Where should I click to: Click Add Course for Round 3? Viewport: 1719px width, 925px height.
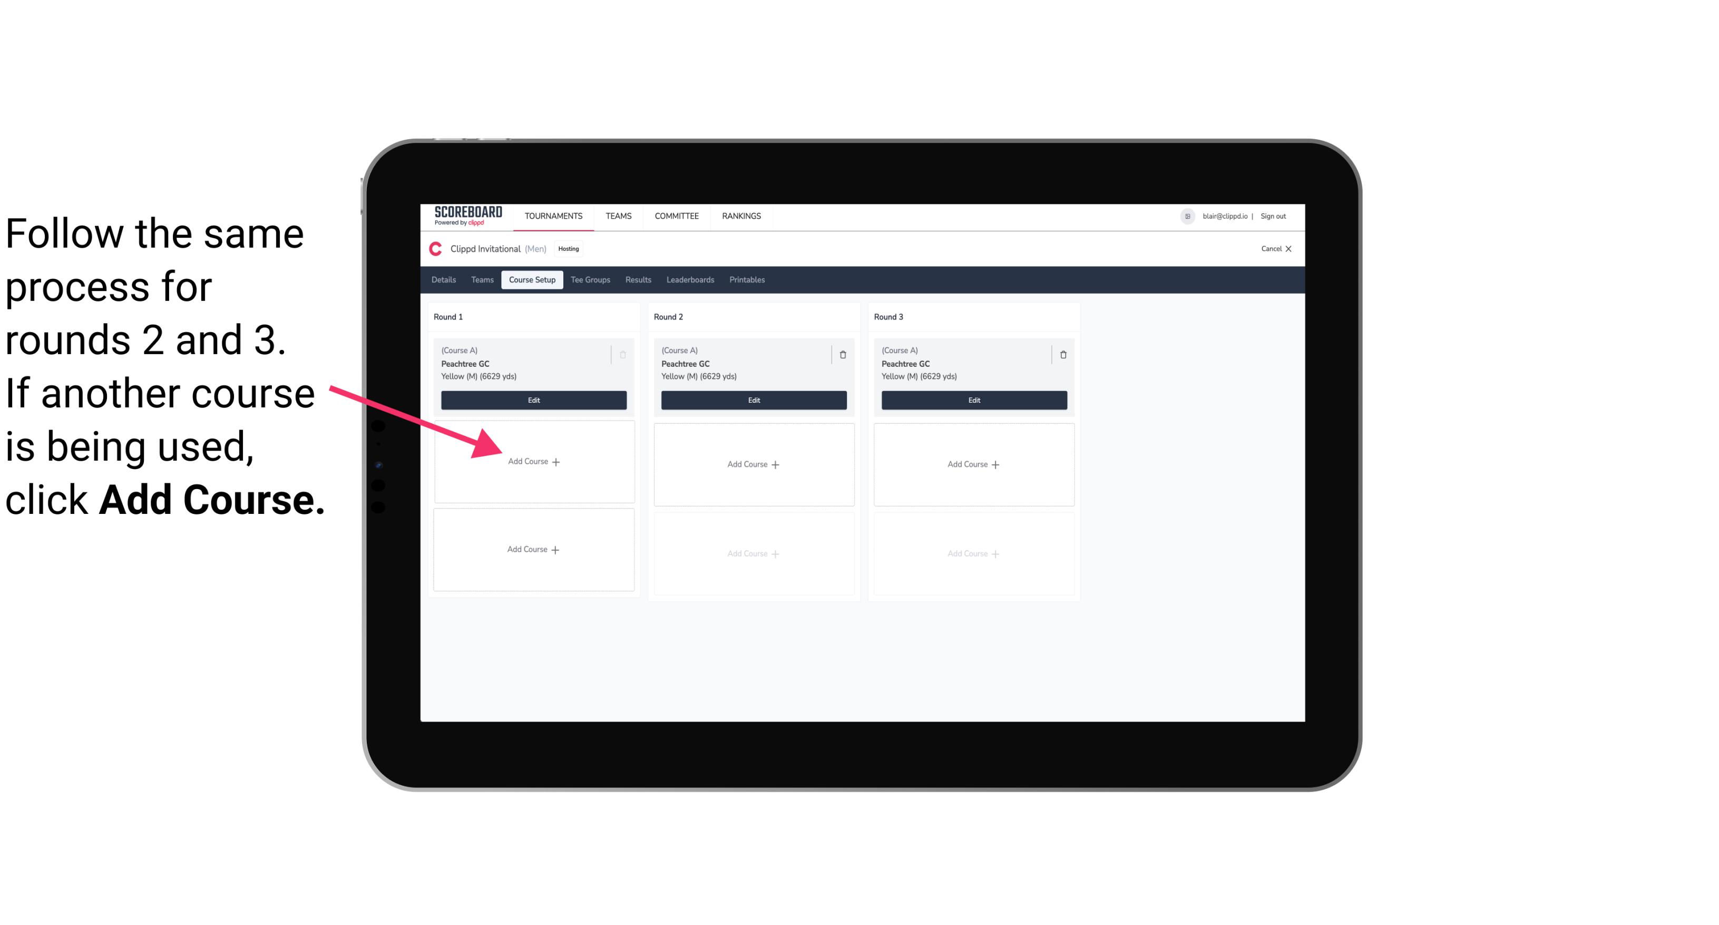(972, 464)
